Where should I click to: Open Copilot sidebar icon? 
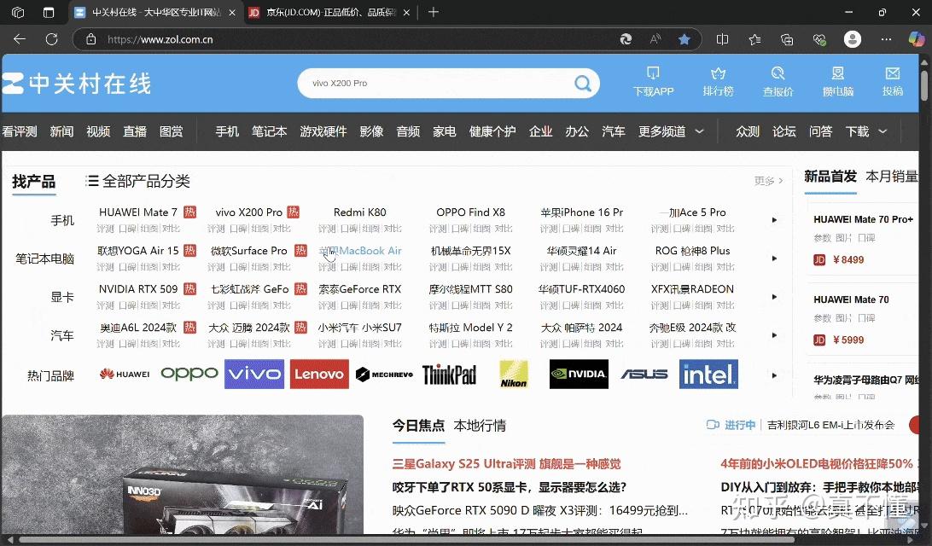tap(917, 39)
